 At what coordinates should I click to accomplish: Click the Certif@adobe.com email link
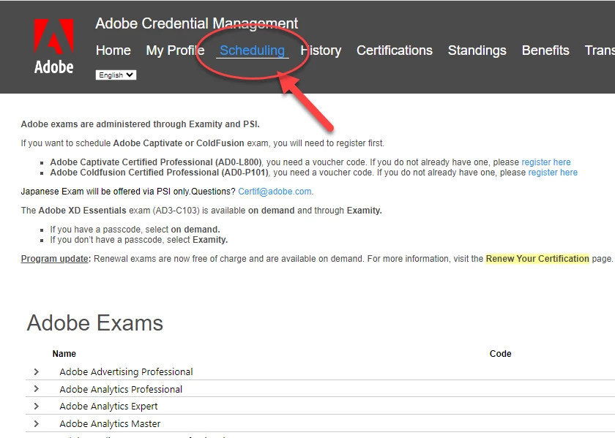point(275,192)
